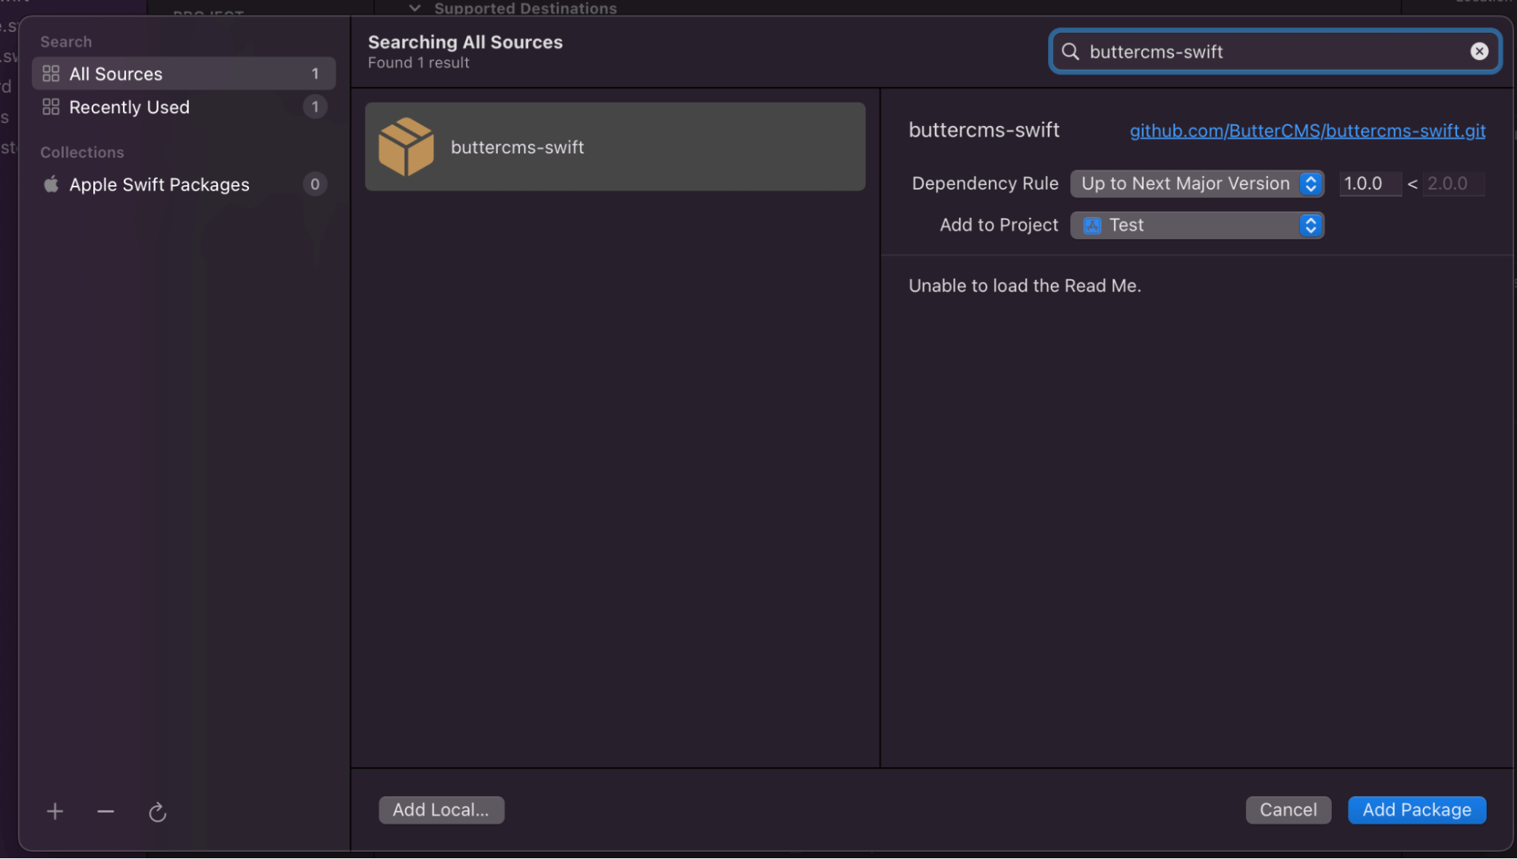Click the refresh packages button
Image resolution: width=1517 pixels, height=859 pixels.
(157, 811)
